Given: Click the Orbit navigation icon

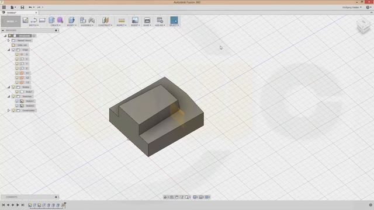Looking at the screenshot, I should coord(165,197).
